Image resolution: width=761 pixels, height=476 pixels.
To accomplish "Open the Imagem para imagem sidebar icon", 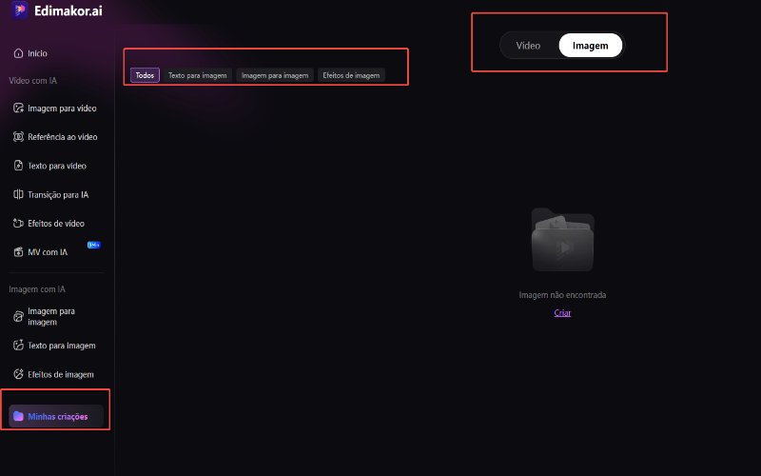I will (x=18, y=317).
